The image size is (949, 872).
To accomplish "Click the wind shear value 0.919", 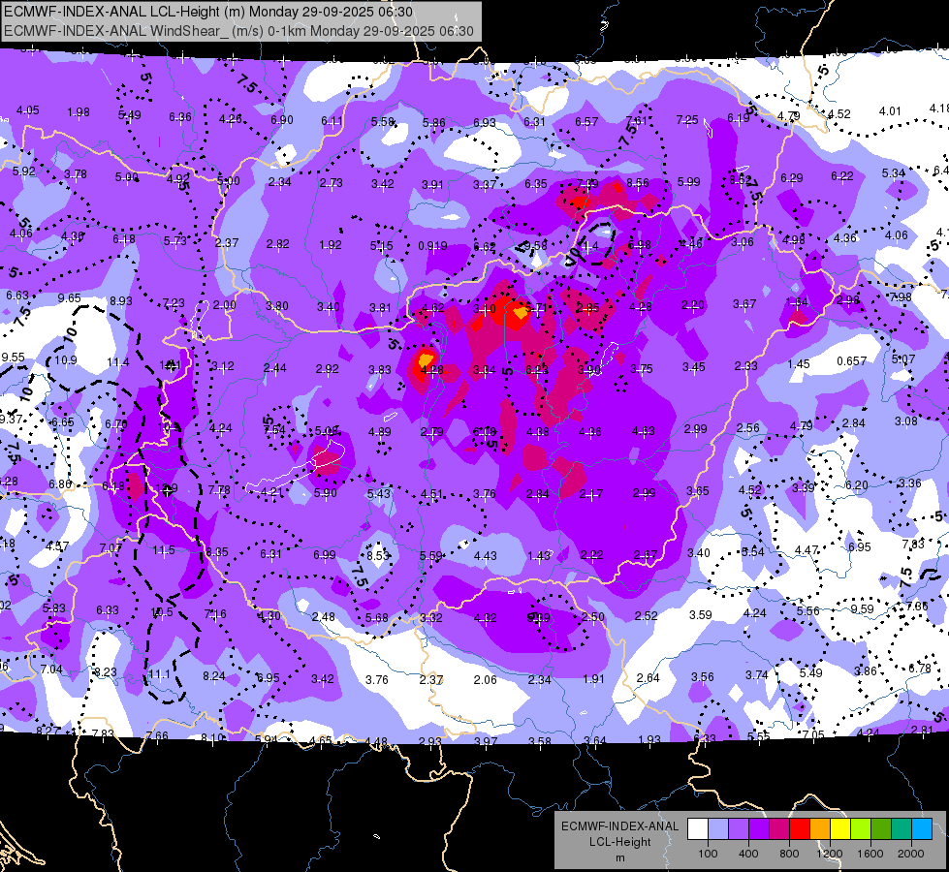I will [x=432, y=246].
